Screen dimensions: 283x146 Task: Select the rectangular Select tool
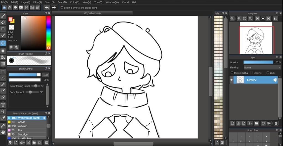(x=3, y=71)
